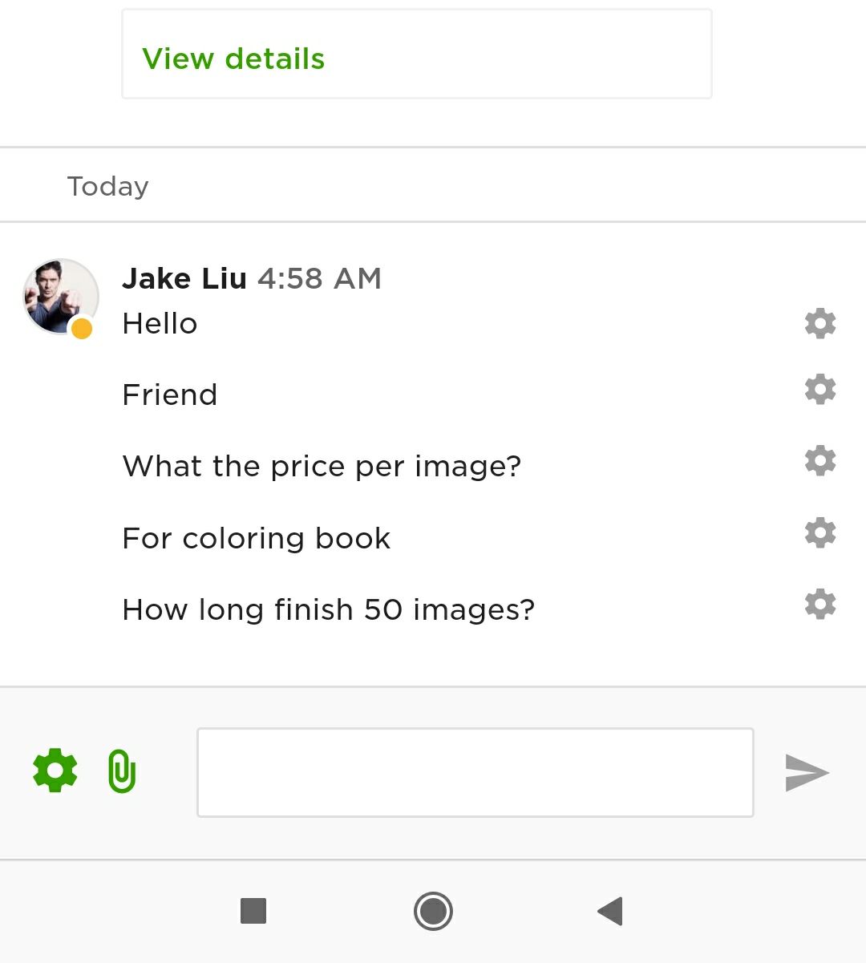Attach a file with the paperclip icon

[122, 771]
